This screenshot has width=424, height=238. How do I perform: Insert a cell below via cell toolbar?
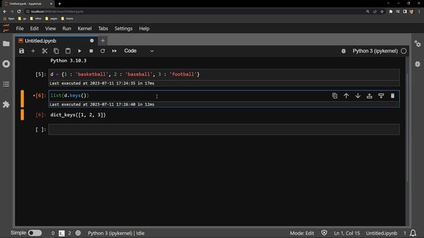(381, 96)
